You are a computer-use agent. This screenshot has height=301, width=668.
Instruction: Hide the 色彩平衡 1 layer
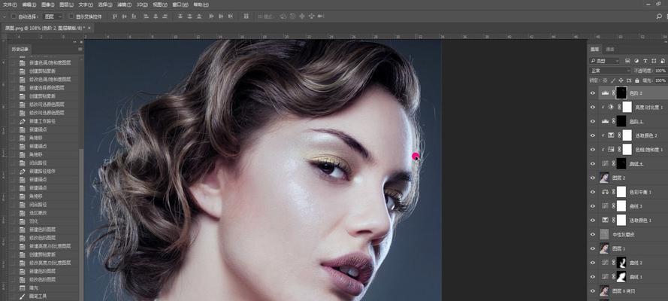tap(593, 192)
